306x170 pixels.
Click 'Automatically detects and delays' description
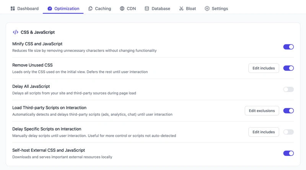pos(92,114)
